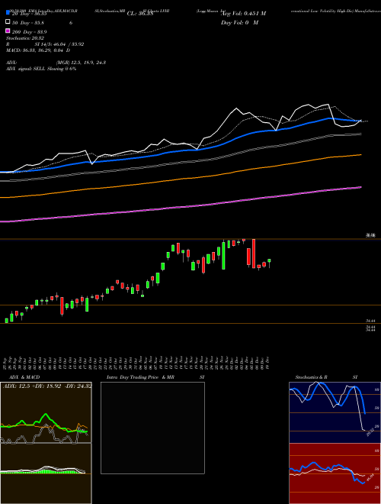
Task: Select the '200 Day = 33.9' legend text
Action: point(29,31)
